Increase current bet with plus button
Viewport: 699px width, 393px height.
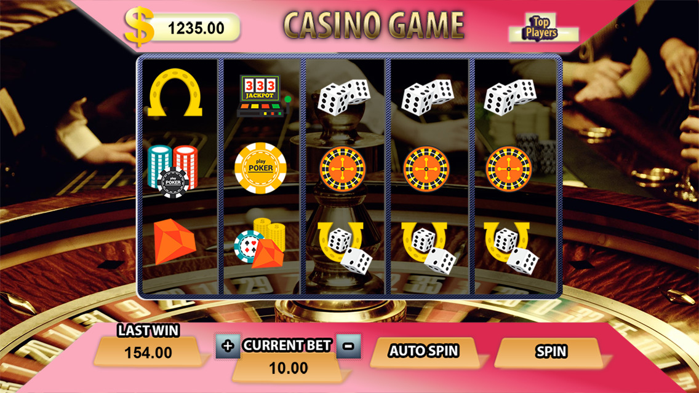(228, 346)
